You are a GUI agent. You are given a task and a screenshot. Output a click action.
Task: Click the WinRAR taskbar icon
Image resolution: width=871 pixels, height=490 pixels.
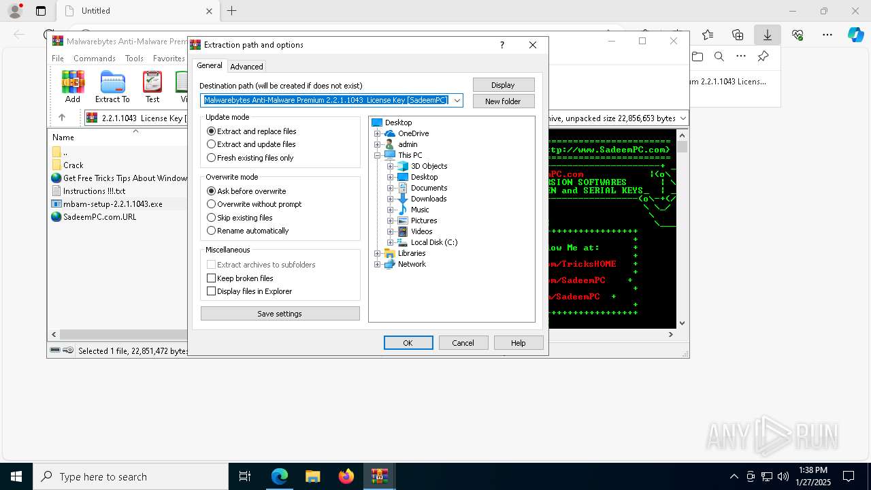point(379,476)
